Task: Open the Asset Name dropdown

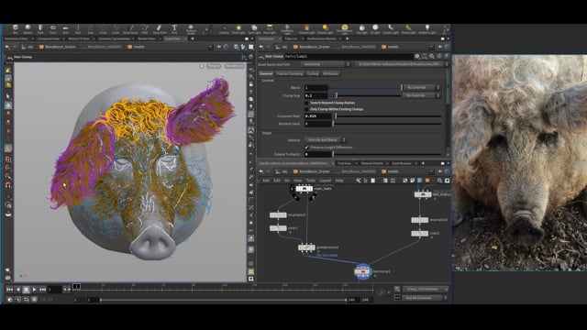Action: click(326, 64)
